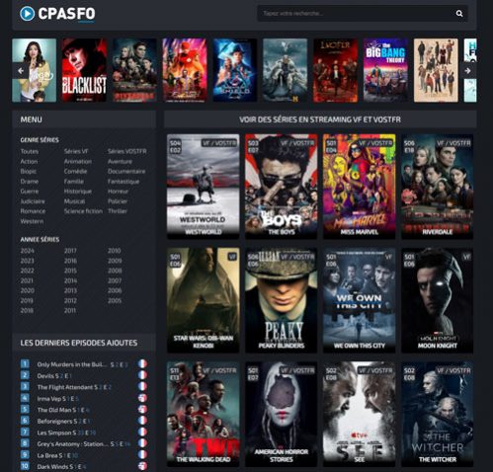493x472 pixels.
Task: Open the Irma Vep episode link
Action: pyautogui.click(x=58, y=399)
